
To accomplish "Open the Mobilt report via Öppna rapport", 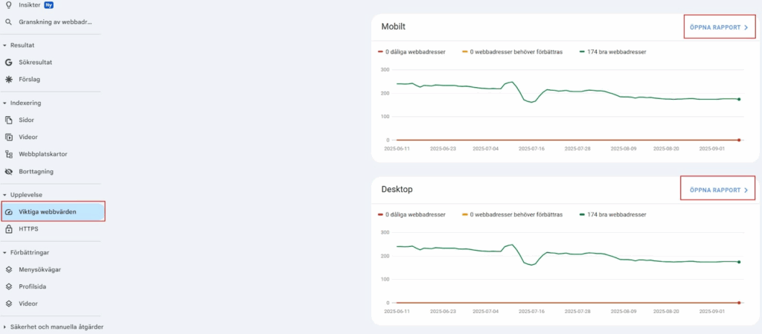I will (719, 27).
